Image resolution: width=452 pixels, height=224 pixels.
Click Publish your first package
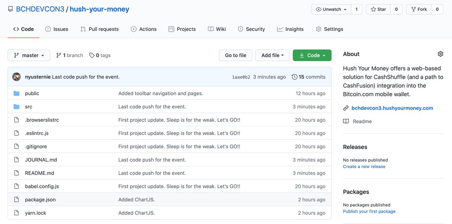(369, 212)
